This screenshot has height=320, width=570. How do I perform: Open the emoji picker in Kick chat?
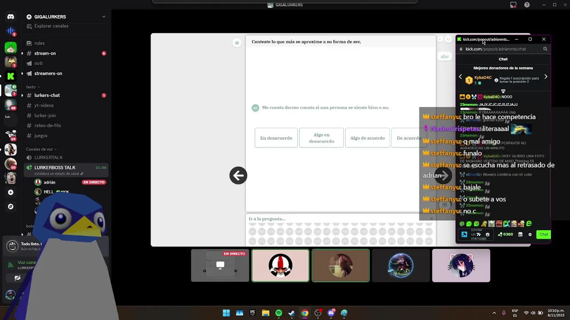(488, 234)
